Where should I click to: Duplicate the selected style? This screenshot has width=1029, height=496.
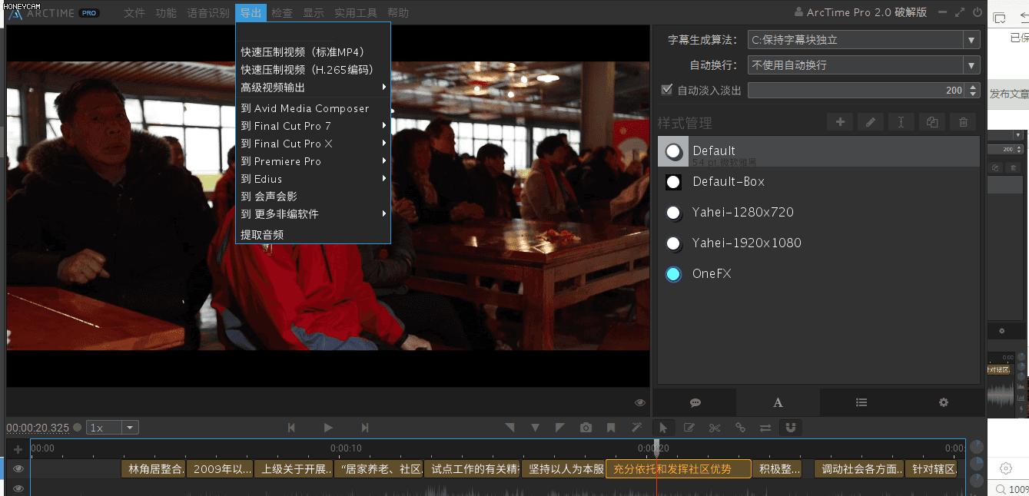(x=932, y=121)
